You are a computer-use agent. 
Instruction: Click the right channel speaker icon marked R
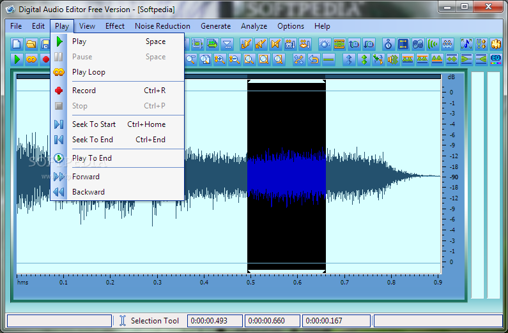pos(261,44)
